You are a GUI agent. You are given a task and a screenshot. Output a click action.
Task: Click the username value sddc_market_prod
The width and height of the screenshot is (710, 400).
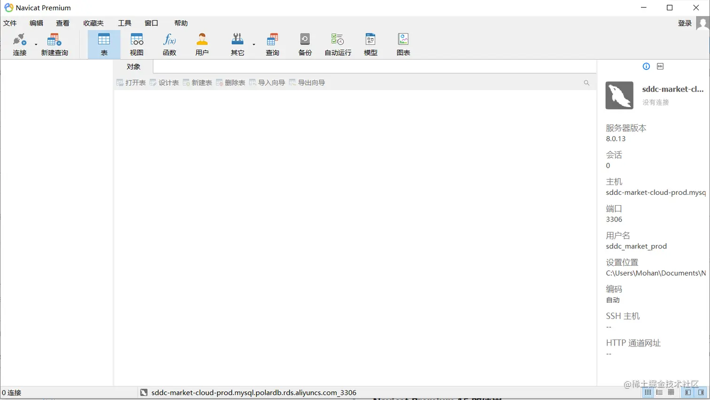636,246
